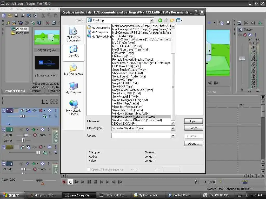Click the Vegas Cut scissors icon
266x199 pixels.
(43, 16)
